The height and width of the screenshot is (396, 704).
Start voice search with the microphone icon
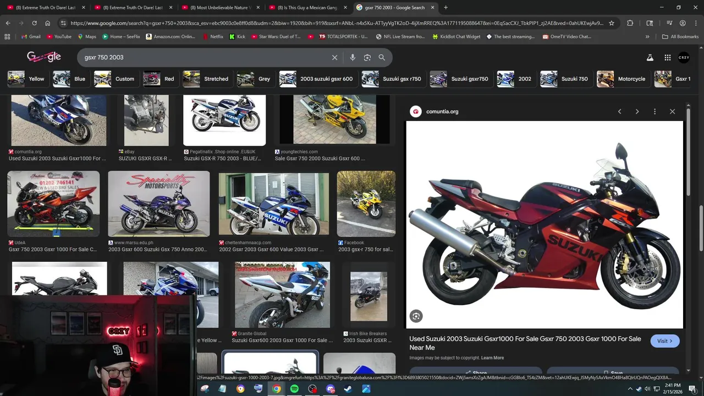[x=353, y=57]
